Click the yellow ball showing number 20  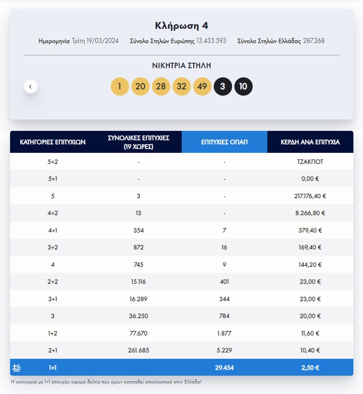[140, 86]
